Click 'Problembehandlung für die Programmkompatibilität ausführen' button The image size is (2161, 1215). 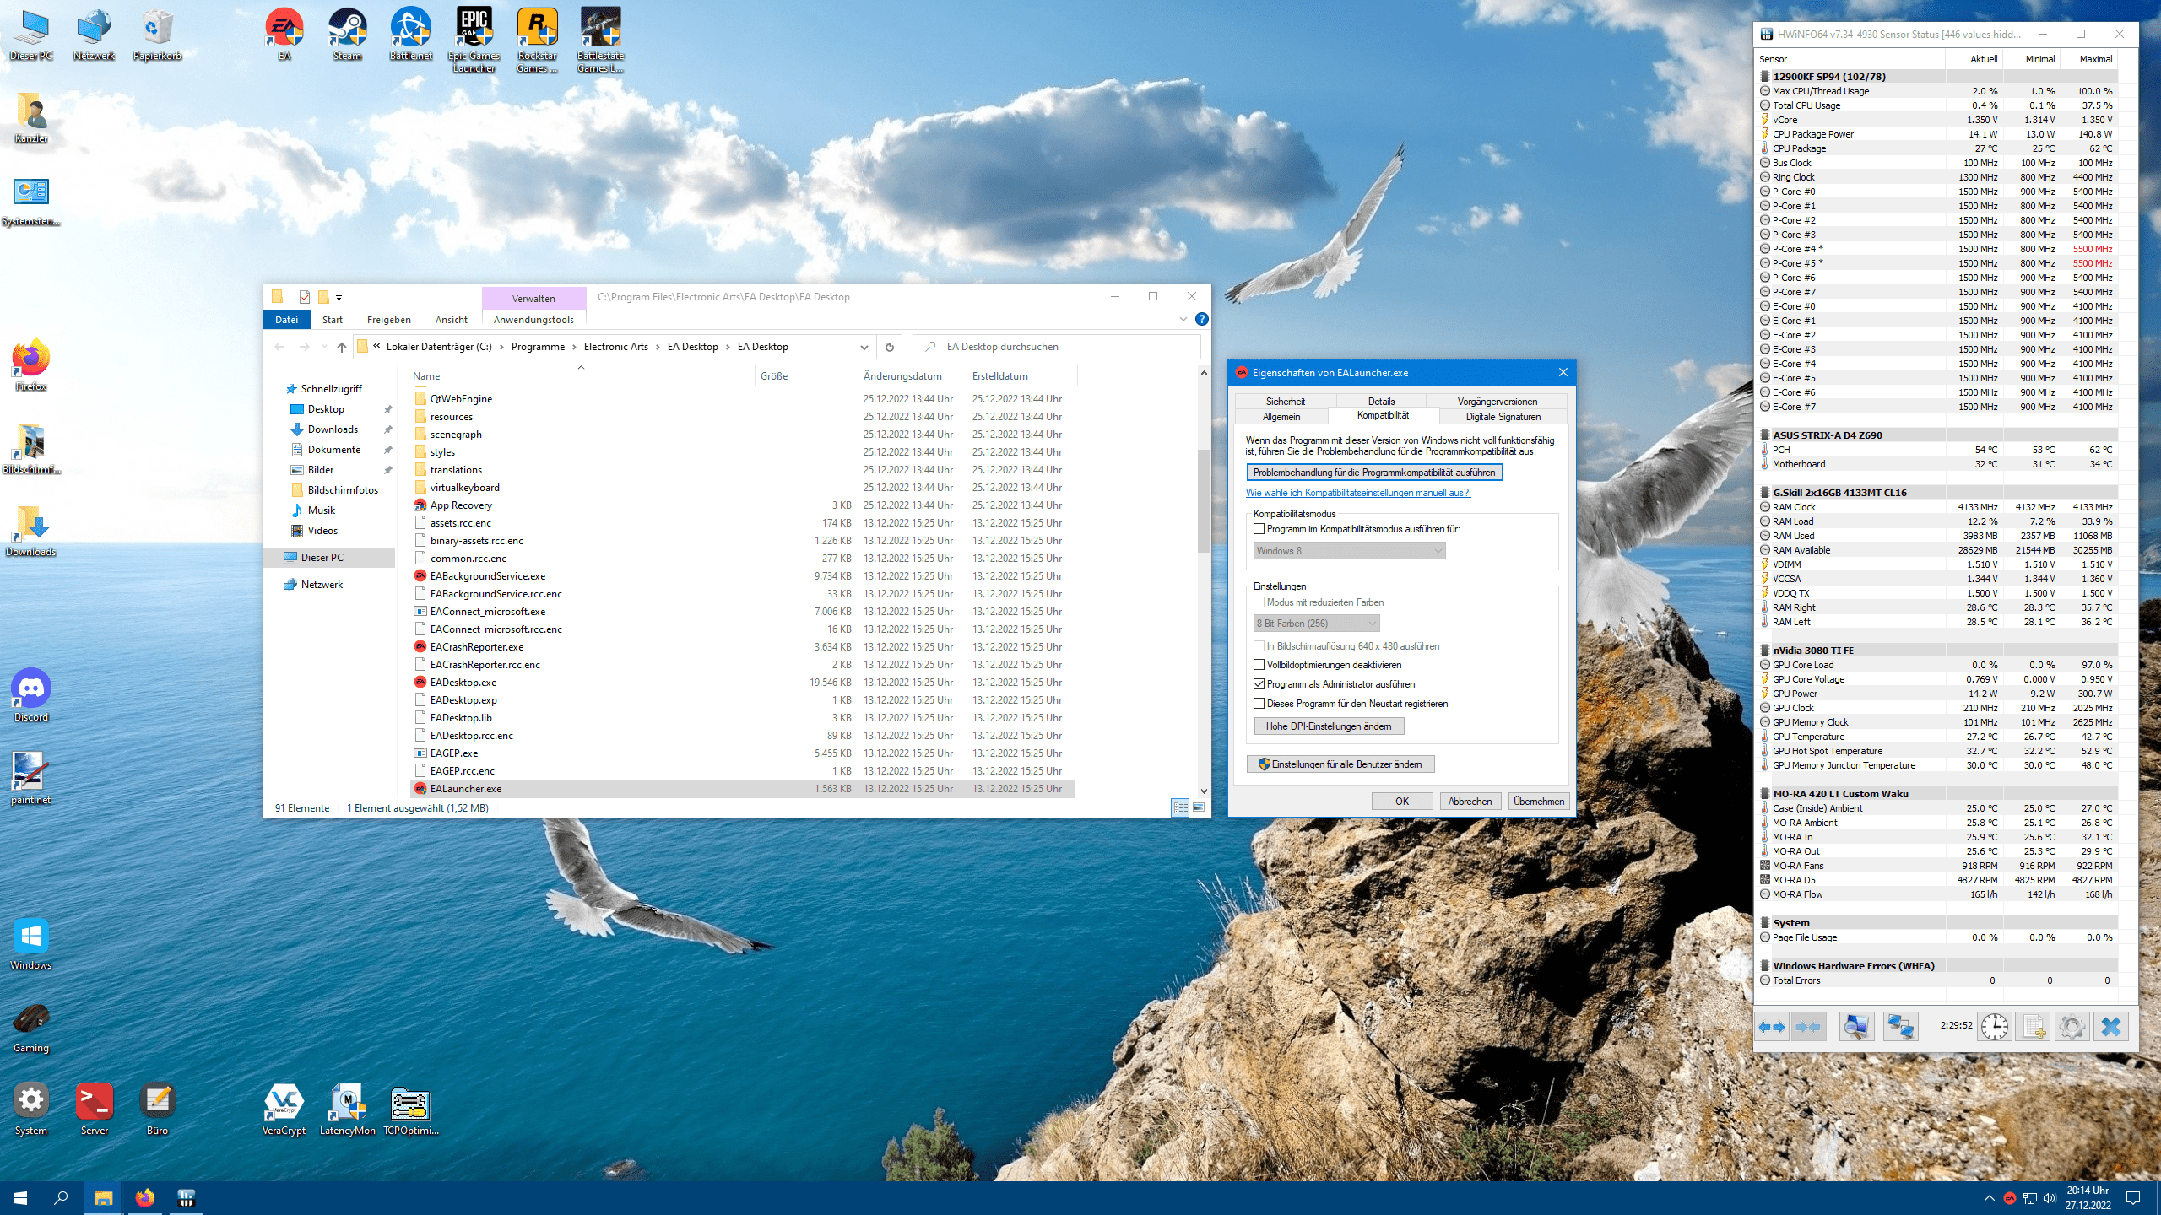tap(1373, 472)
